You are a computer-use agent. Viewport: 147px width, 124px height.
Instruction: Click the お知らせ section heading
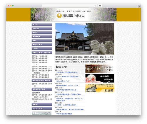pos(61,67)
